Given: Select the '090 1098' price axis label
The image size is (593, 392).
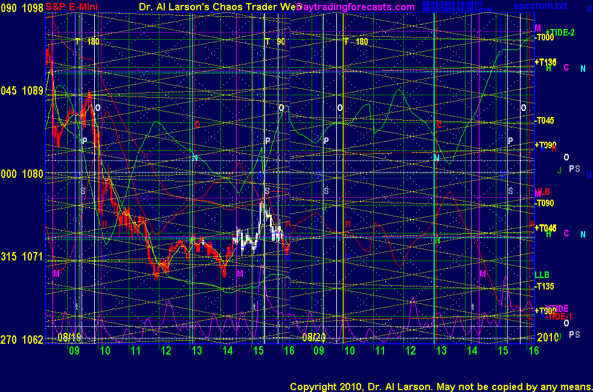Looking at the screenshot, I should point(22,8).
